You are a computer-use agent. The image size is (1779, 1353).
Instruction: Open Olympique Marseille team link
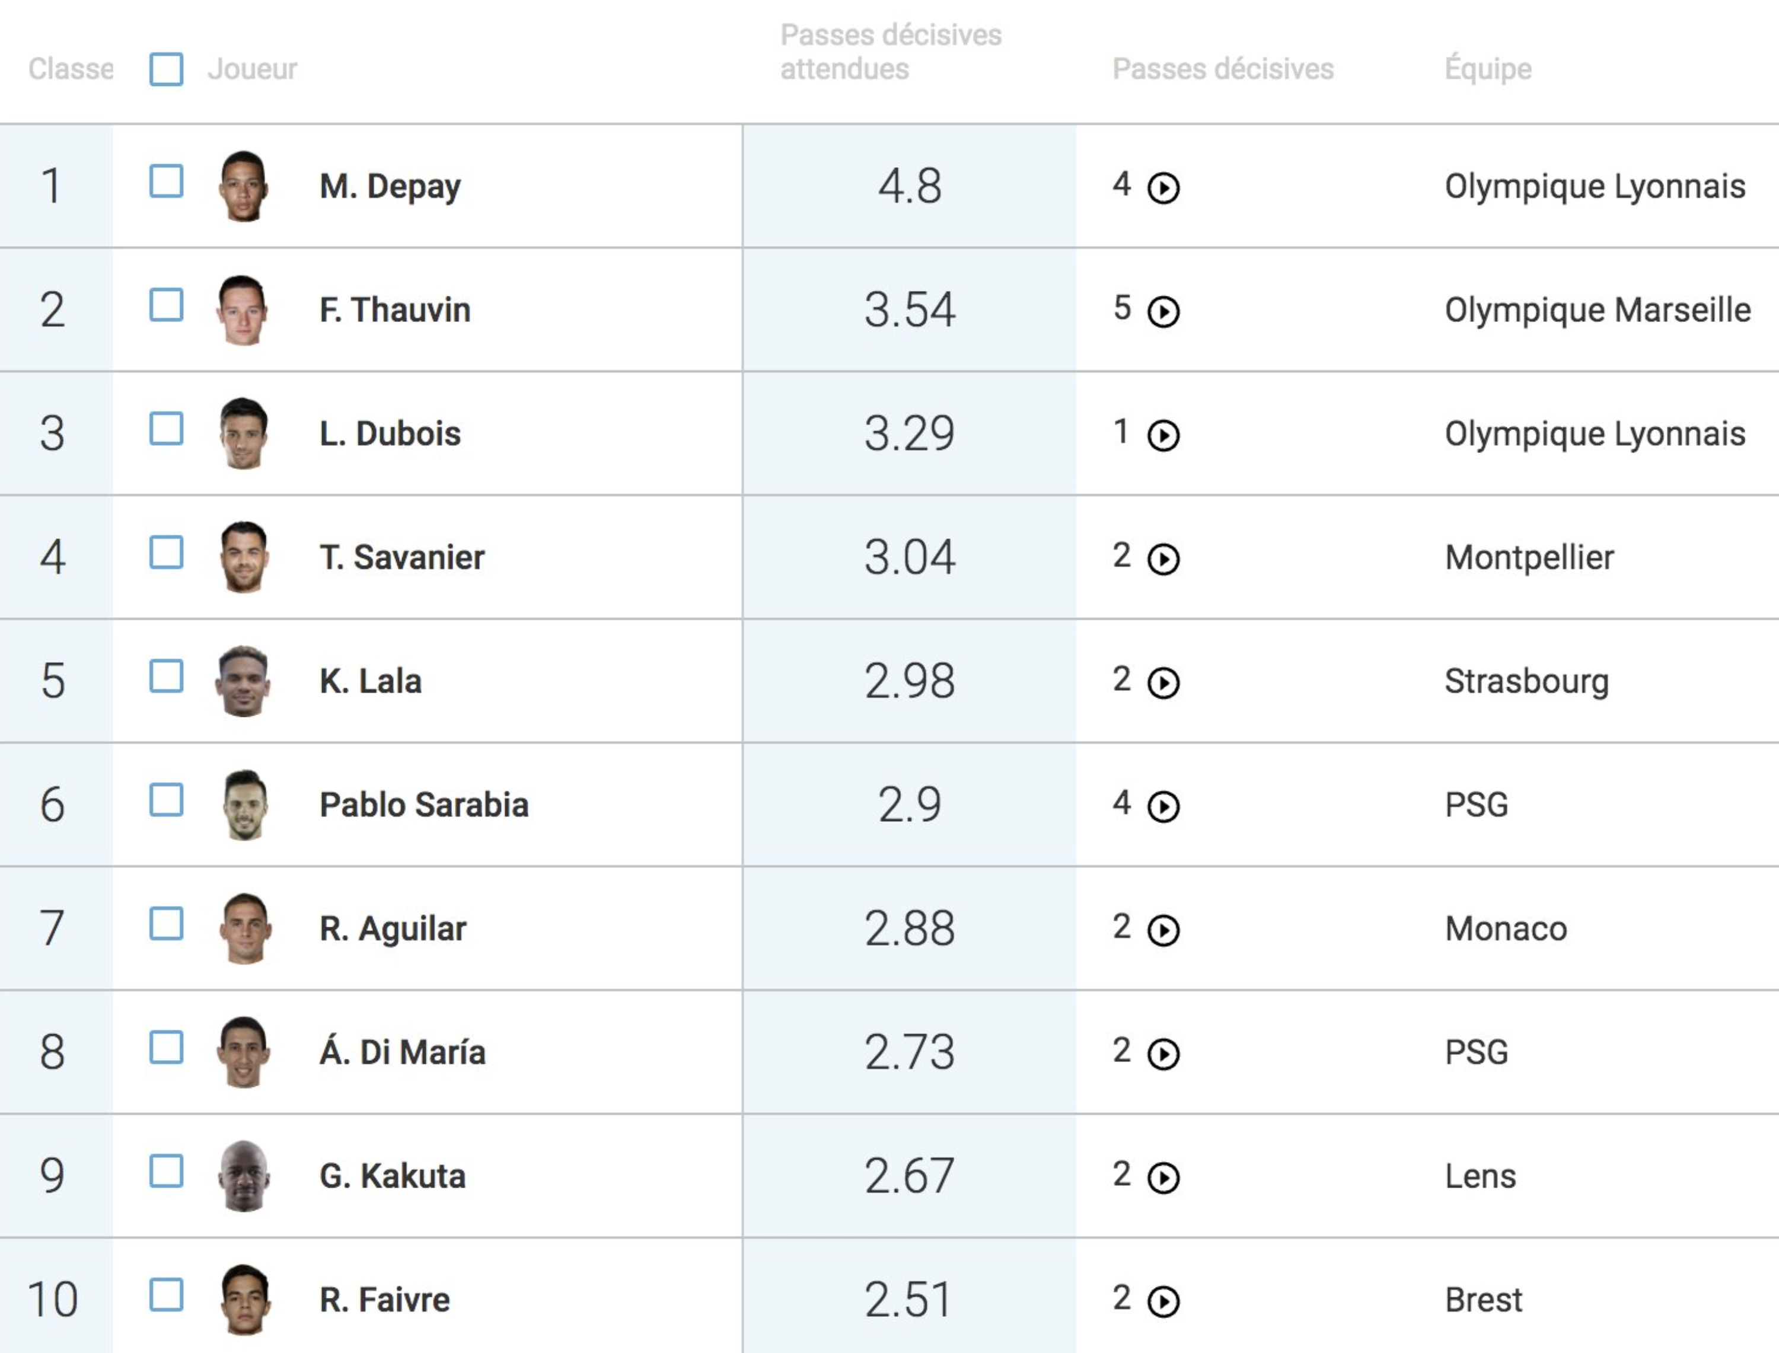tap(1598, 310)
